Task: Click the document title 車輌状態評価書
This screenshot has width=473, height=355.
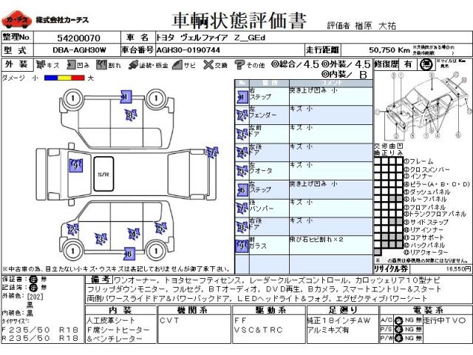Action: 239,21
